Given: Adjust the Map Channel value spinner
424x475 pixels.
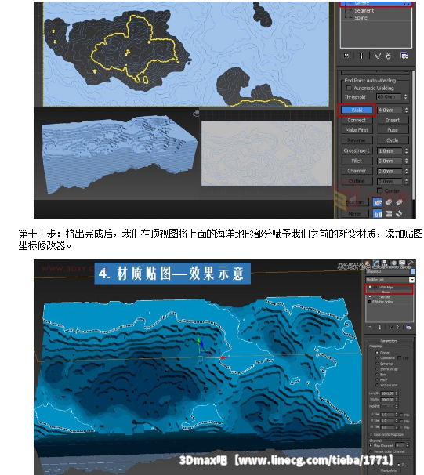Looking at the screenshot, I should coord(408,445).
